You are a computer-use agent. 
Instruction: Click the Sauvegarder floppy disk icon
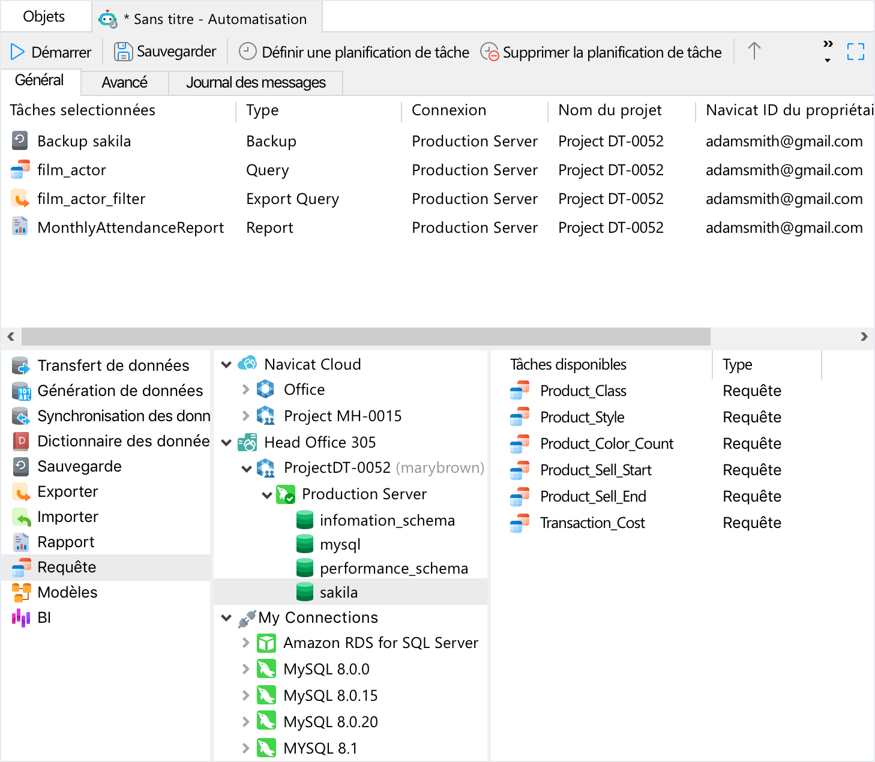click(123, 52)
